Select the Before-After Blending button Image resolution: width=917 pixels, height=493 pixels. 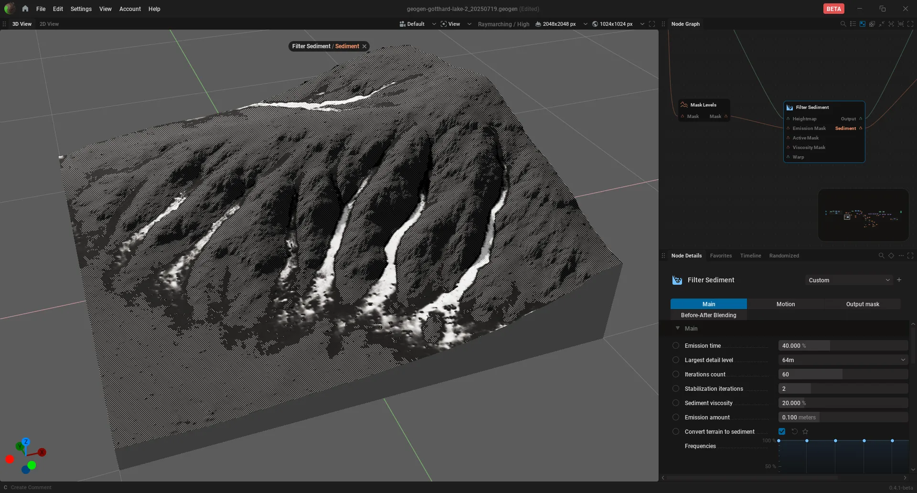click(709, 315)
